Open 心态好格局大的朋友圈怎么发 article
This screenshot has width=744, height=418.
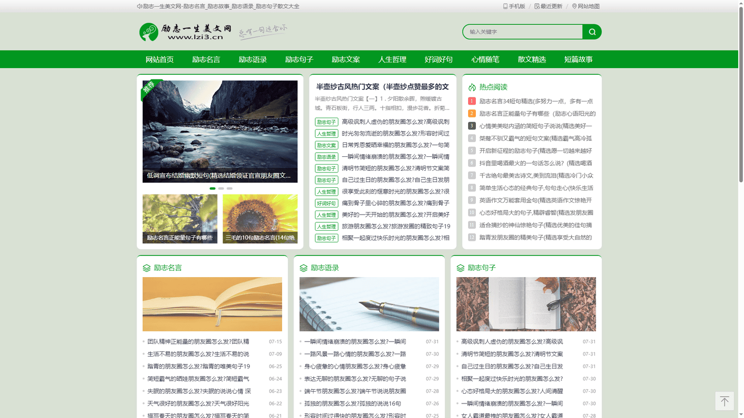tap(512, 391)
